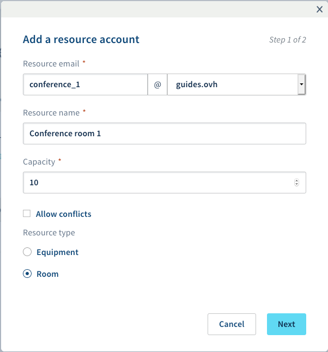Click the Room label text
This screenshot has width=328, height=352.
click(47, 274)
